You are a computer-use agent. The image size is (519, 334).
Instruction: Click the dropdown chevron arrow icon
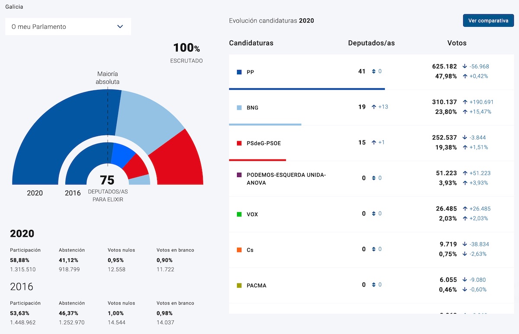(x=120, y=27)
